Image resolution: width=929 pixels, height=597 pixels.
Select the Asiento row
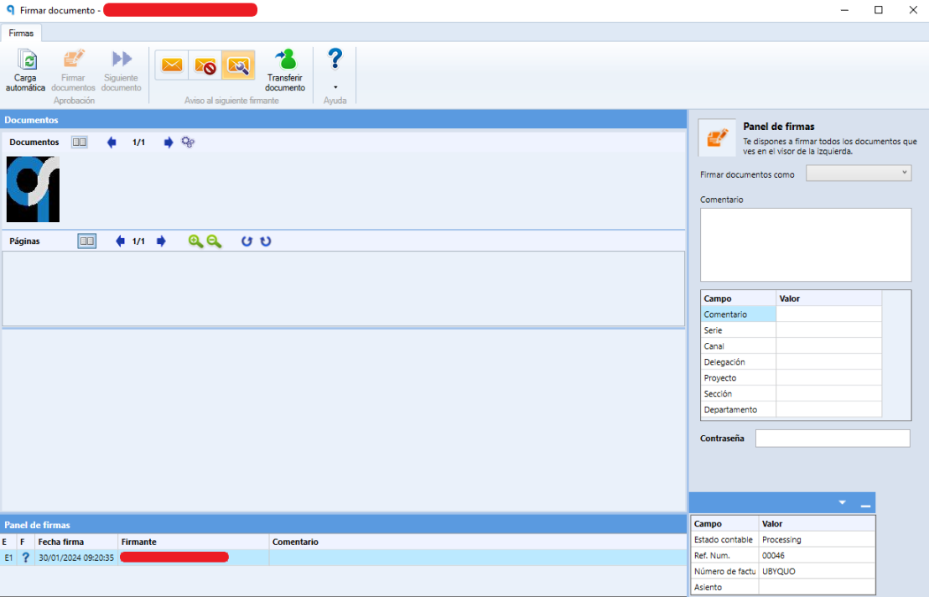point(782,588)
